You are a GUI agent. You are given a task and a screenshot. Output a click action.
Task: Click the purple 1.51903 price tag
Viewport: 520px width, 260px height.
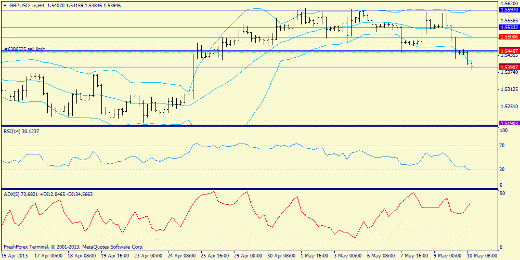[508, 123]
